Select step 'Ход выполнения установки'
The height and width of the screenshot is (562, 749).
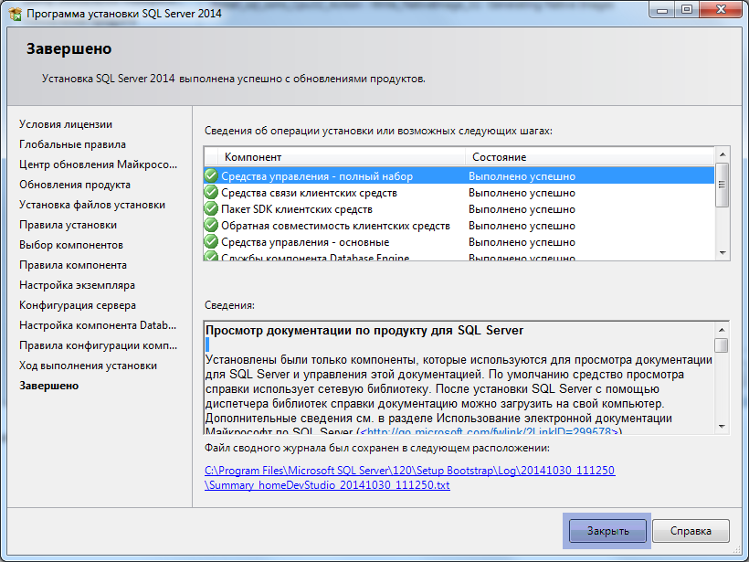click(88, 366)
